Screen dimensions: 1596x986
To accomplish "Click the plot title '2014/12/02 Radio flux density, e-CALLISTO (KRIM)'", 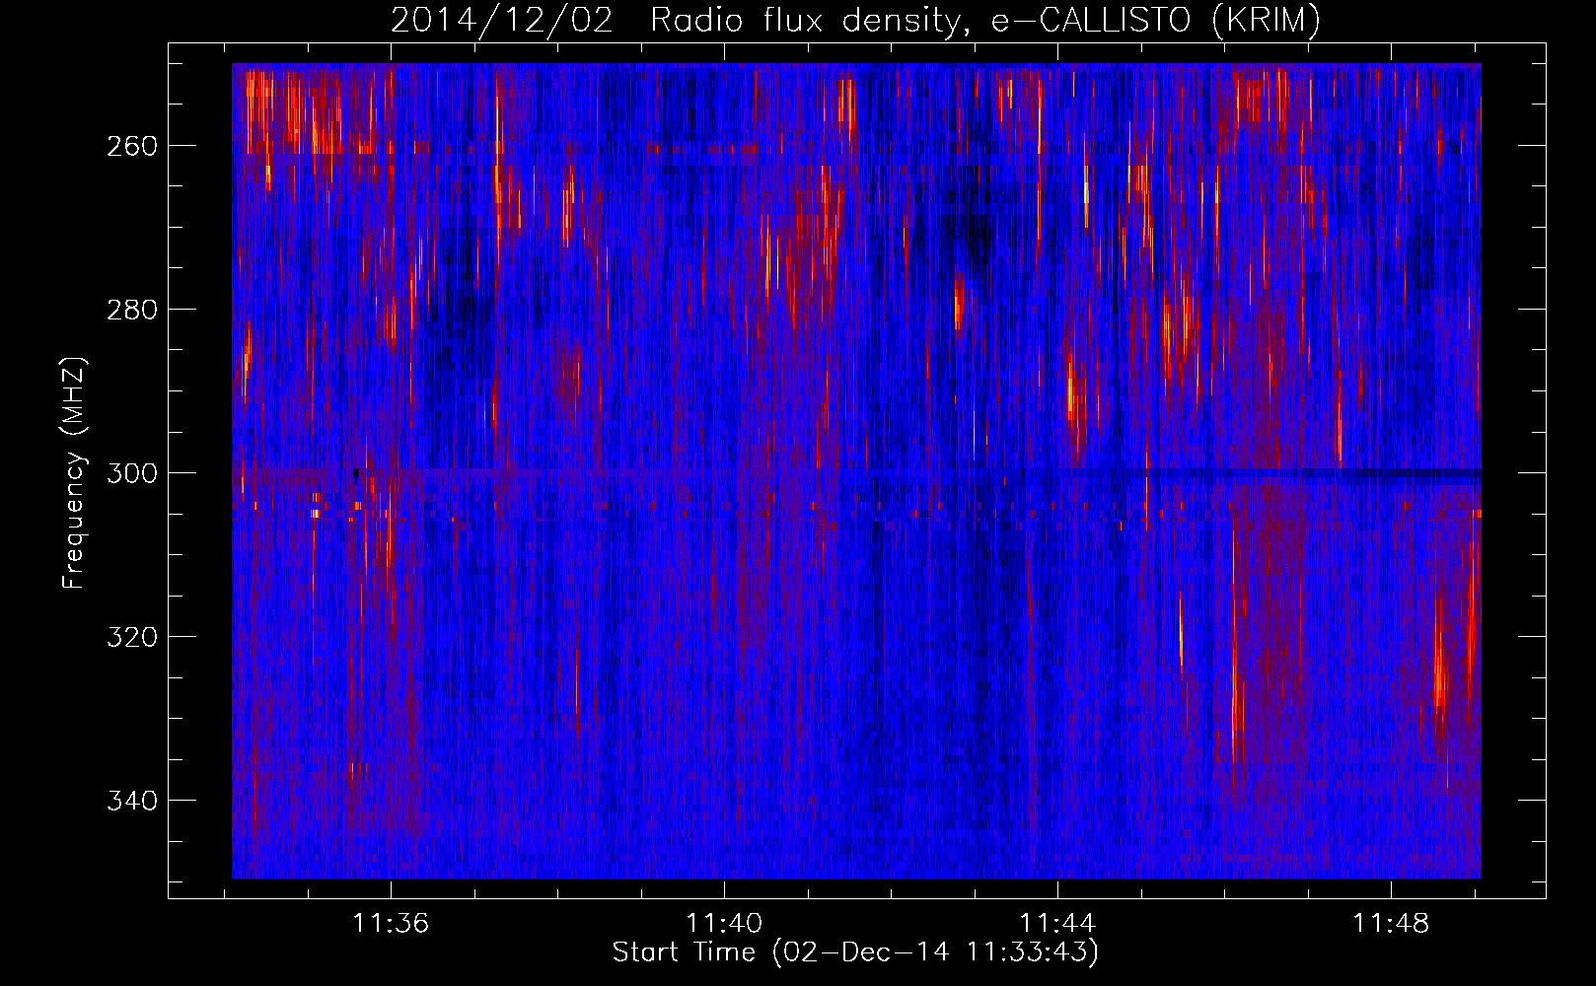I will (x=855, y=21).
